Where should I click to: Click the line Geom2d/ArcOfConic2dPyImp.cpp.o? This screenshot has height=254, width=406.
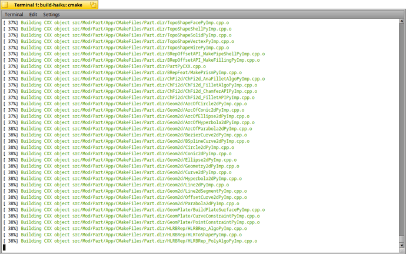pos(124,110)
